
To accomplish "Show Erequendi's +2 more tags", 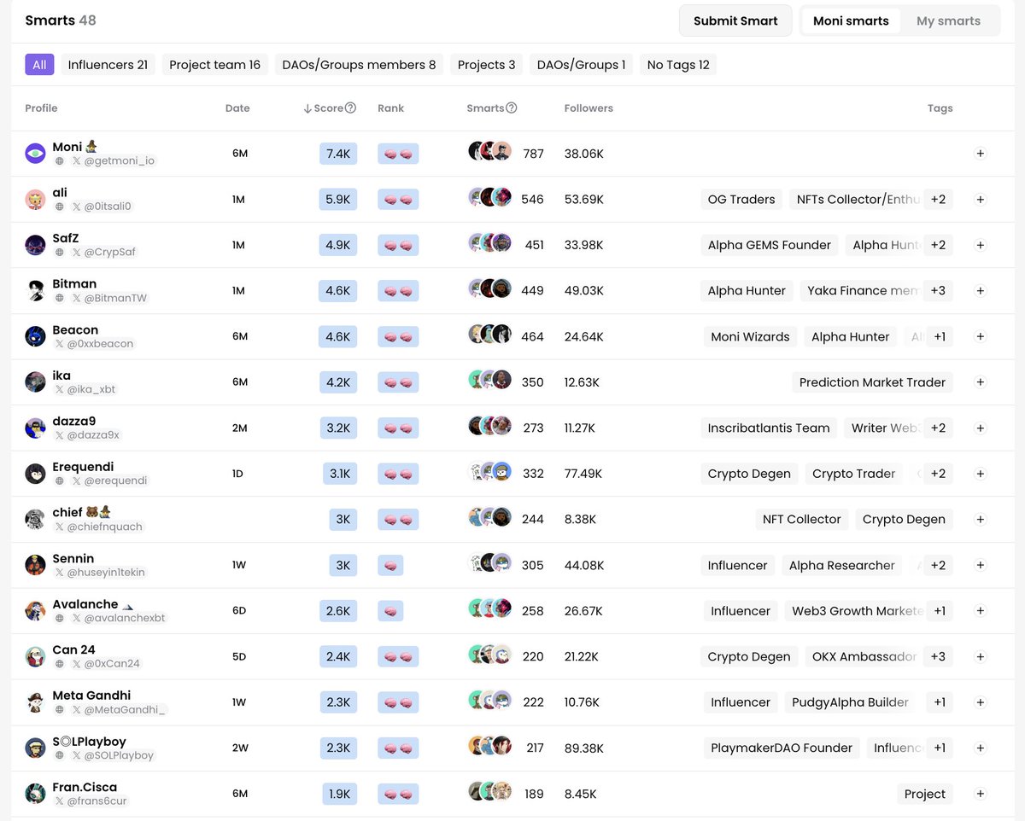I will 938,474.
